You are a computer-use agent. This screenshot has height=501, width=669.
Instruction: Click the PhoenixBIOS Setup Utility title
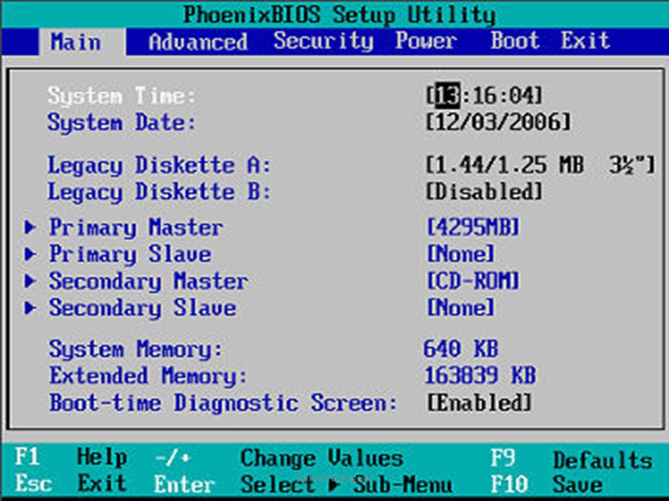(x=339, y=15)
